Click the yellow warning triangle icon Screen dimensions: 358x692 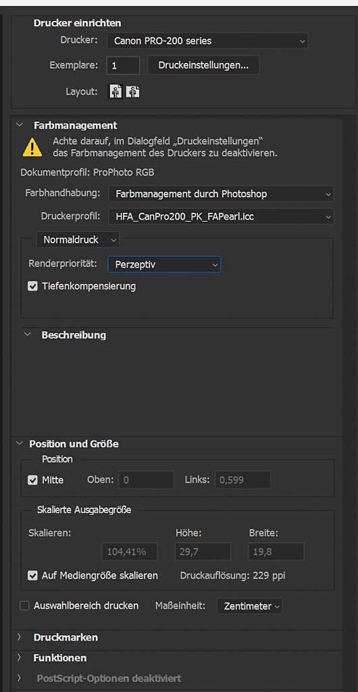pyautogui.click(x=32, y=147)
